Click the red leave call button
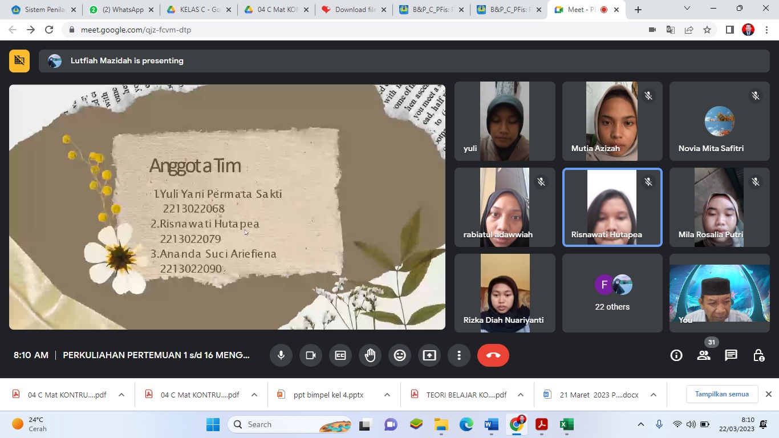 [x=493, y=355]
